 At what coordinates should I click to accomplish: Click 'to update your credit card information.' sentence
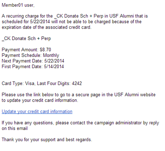coord(40,100)
